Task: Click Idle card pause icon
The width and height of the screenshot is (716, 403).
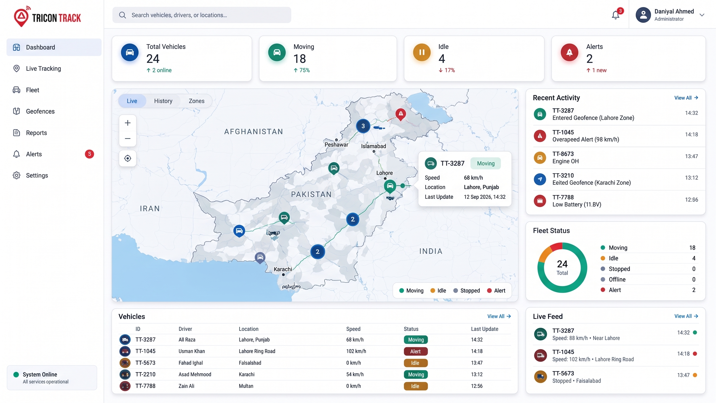Action: (x=422, y=52)
